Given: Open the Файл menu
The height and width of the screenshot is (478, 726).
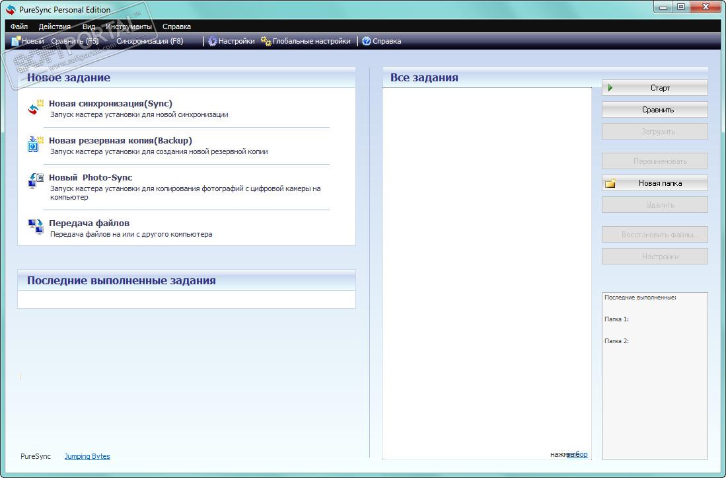Looking at the screenshot, I should pos(19,26).
